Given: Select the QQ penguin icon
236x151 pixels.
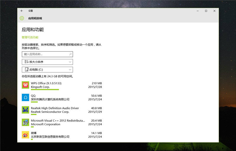Looking at the screenshot, I should click(x=25, y=98).
